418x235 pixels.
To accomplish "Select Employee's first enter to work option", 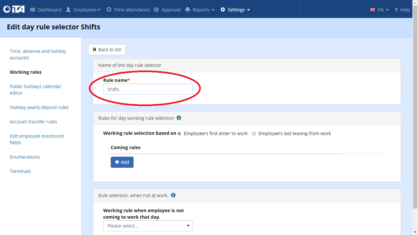I will (x=179, y=133).
